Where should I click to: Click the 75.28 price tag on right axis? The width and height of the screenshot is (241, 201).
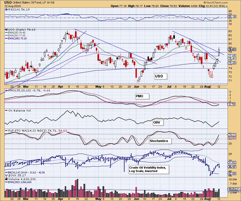point(232,63)
